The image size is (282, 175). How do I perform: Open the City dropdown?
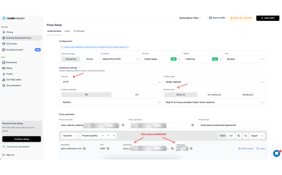coord(245,59)
